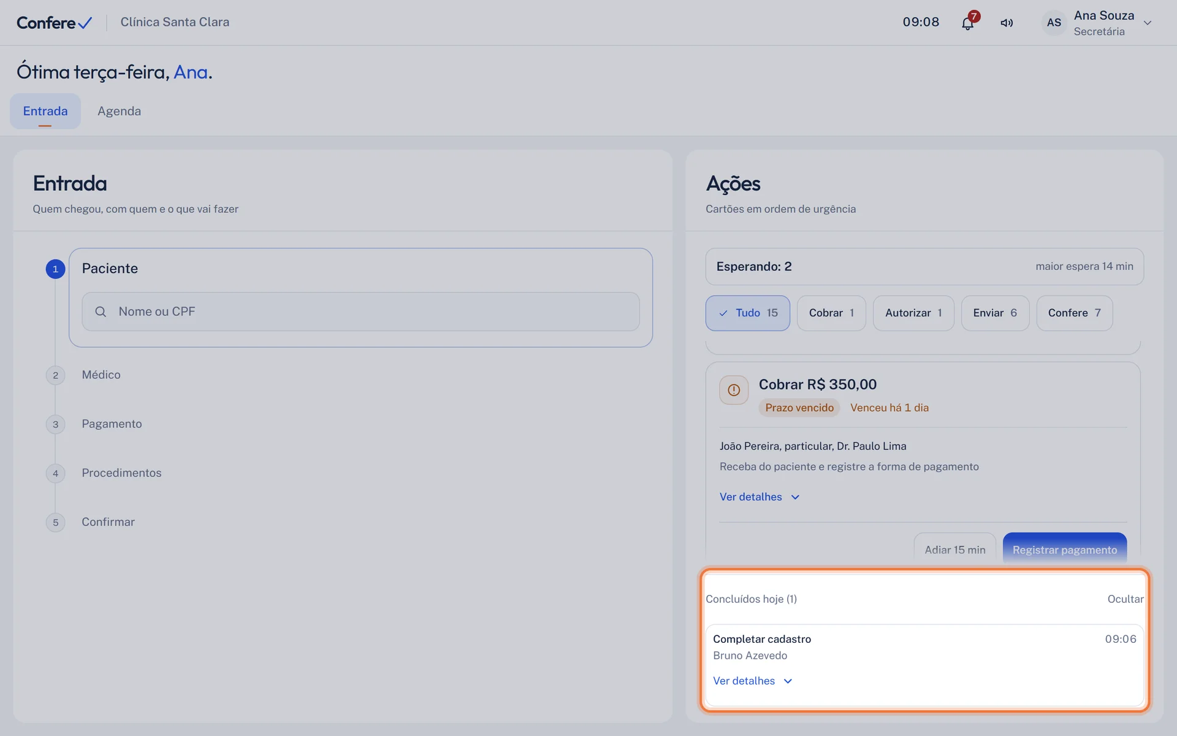Select the Tudo 15 filter chip
The height and width of the screenshot is (736, 1177).
[x=747, y=313]
